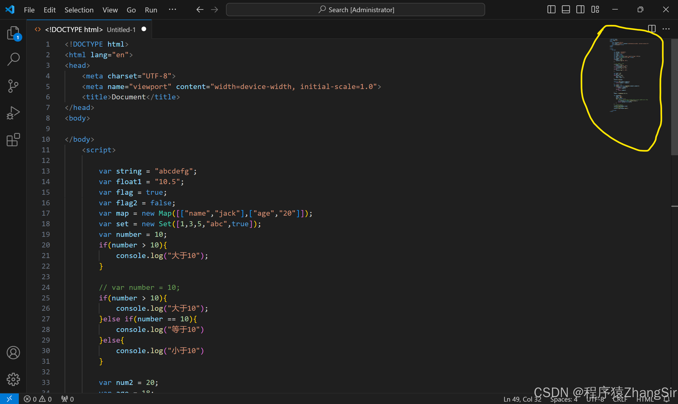The height and width of the screenshot is (404, 678).
Task: Open the Run and Debug view
Action: [13, 113]
